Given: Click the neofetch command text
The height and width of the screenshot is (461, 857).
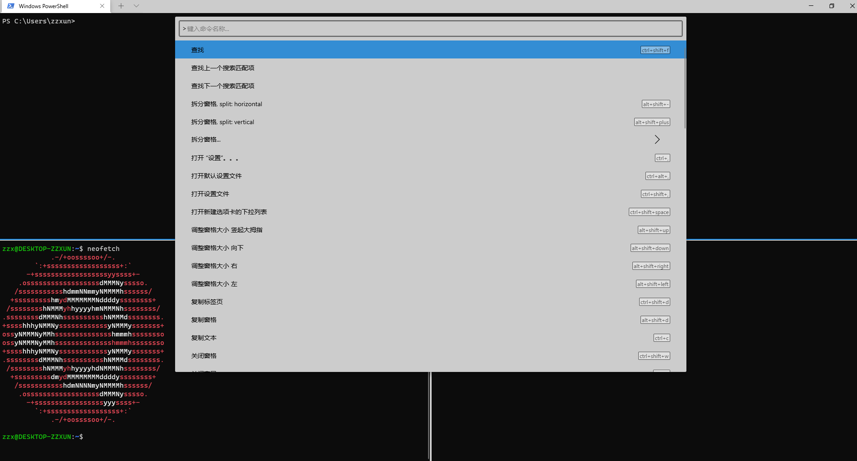Looking at the screenshot, I should pyautogui.click(x=104, y=249).
